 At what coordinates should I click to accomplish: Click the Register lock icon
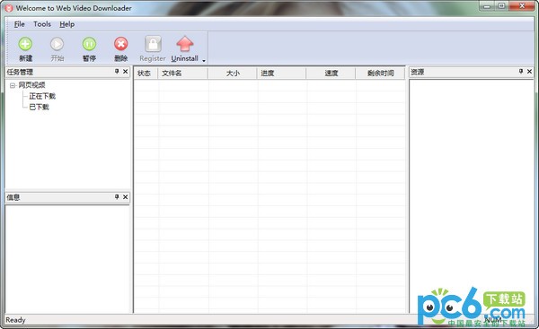(x=153, y=44)
